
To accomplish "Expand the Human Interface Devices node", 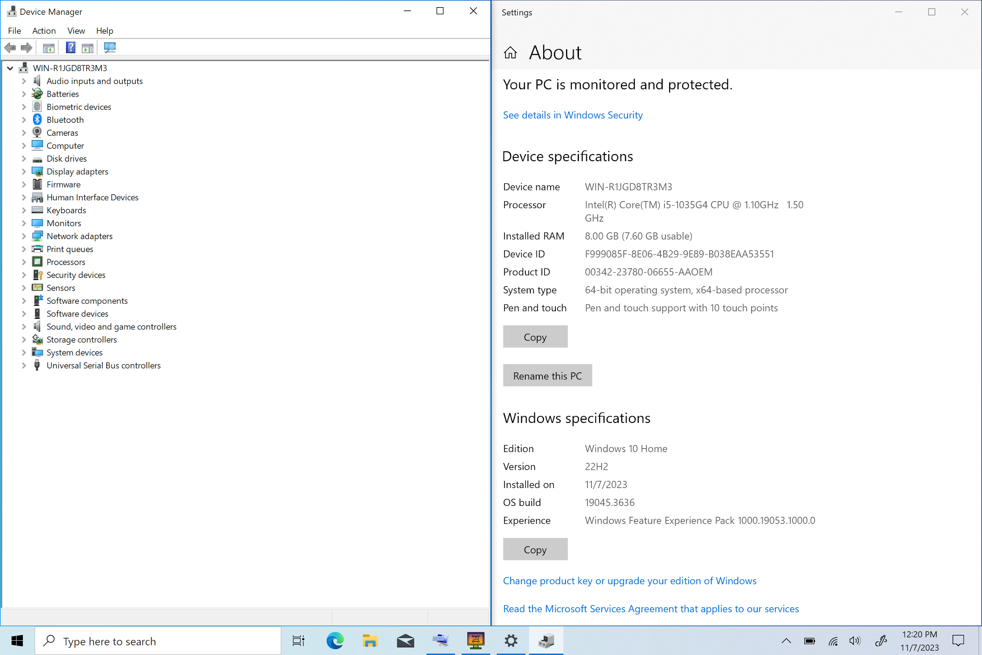I will tap(24, 197).
